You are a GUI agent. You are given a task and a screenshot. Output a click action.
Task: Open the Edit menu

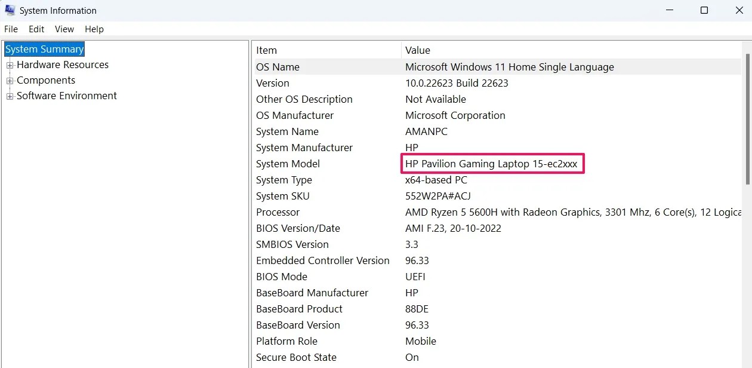click(36, 29)
